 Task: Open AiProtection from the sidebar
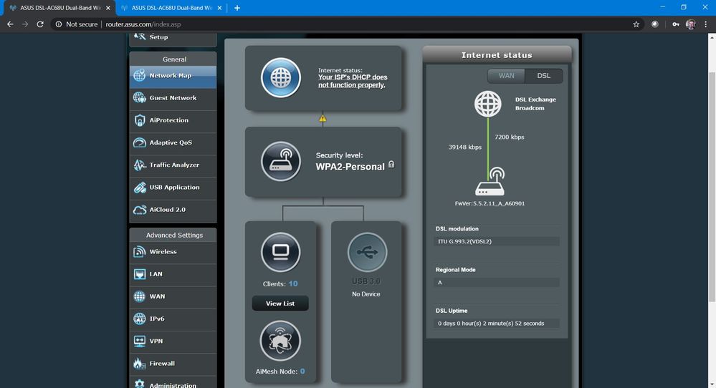[173, 120]
